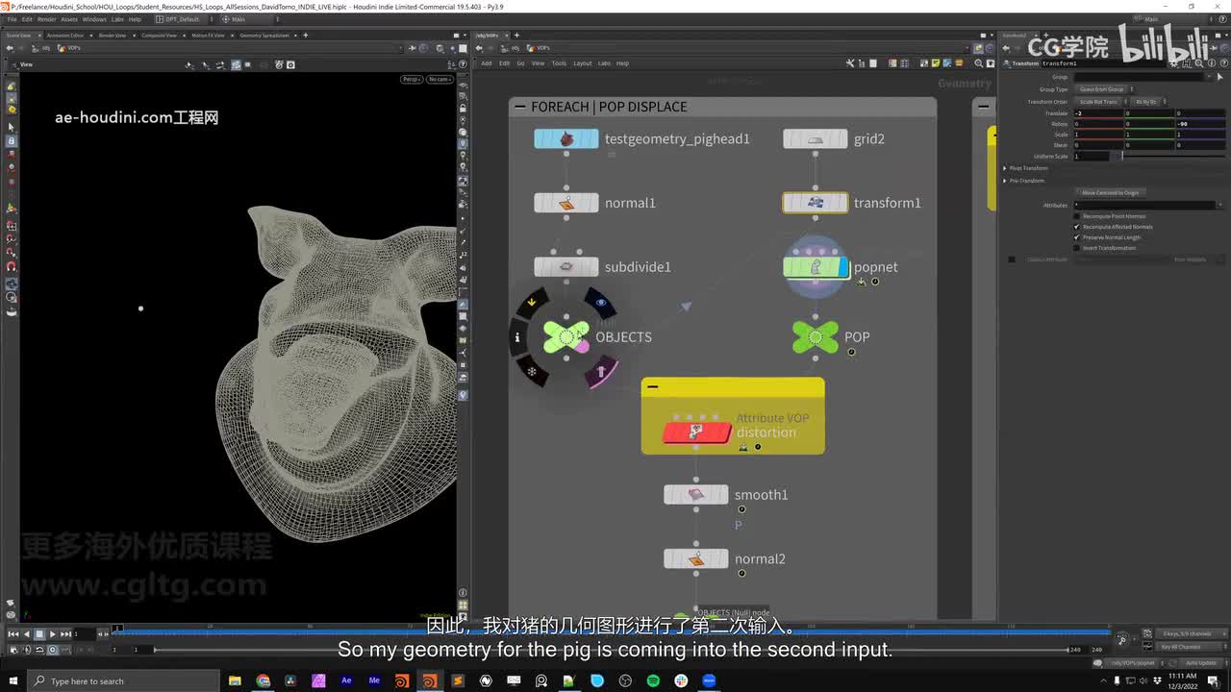Viewport: 1231px width, 692px height.
Task: Open info from the radial menu
Action: (517, 337)
